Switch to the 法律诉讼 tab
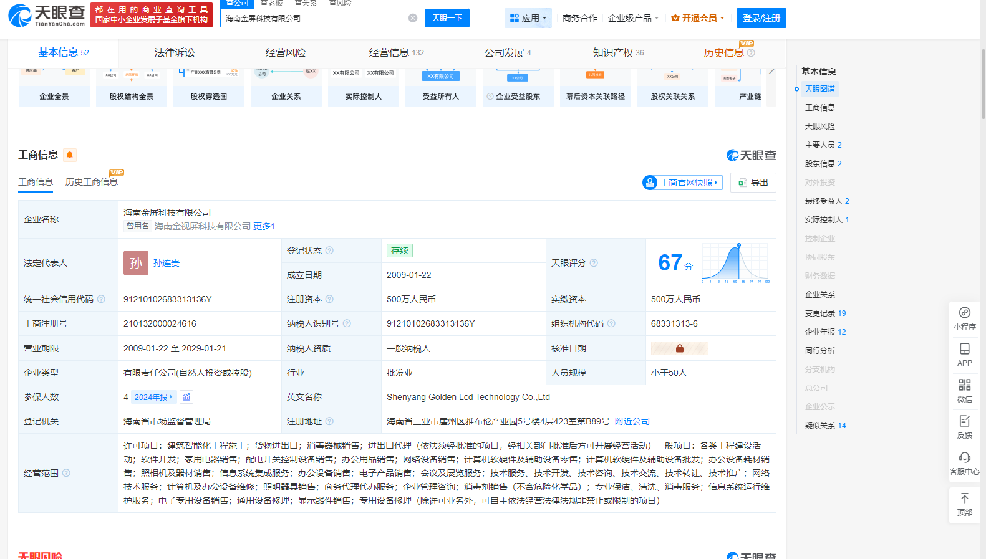Screen dimensions: 986x559 coord(175,53)
